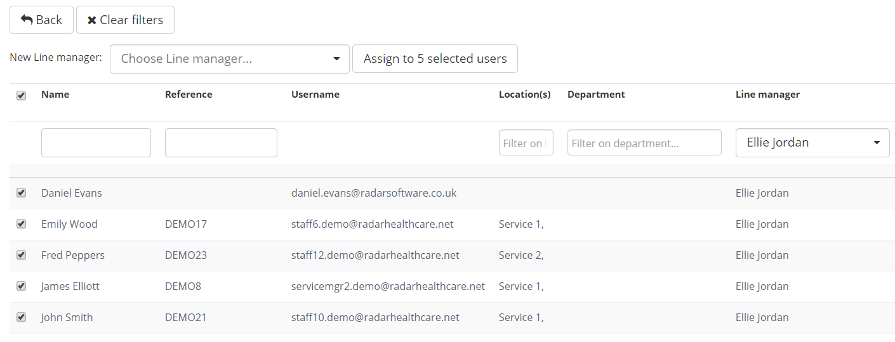Click the Back arrow button
The height and width of the screenshot is (342, 895).
click(41, 20)
